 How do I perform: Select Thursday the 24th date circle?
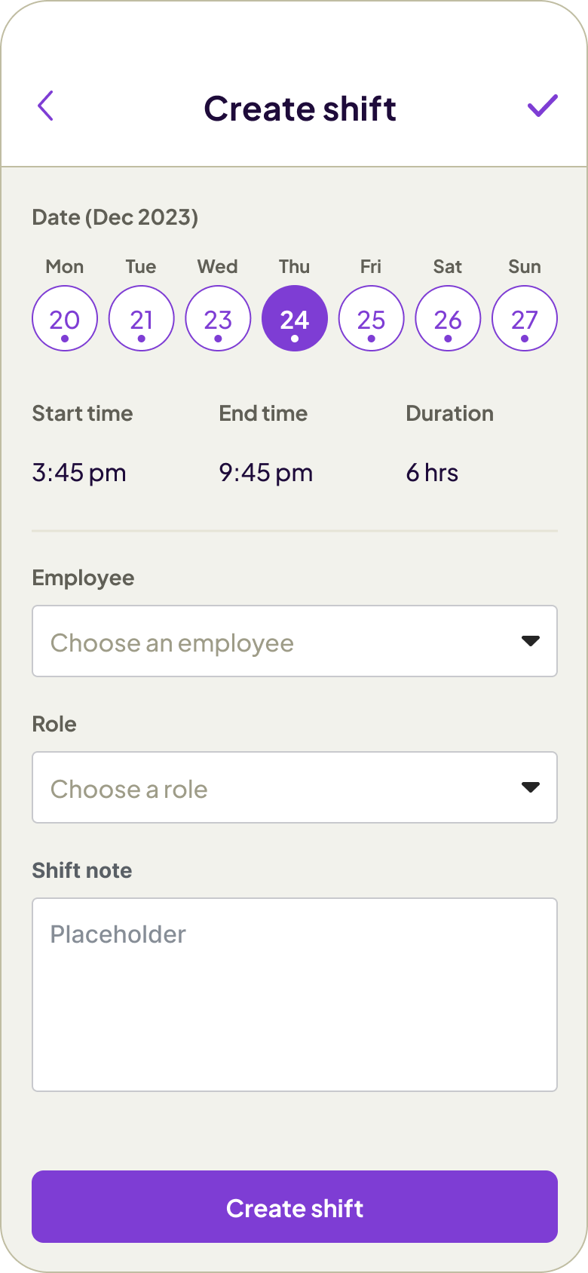(x=295, y=319)
